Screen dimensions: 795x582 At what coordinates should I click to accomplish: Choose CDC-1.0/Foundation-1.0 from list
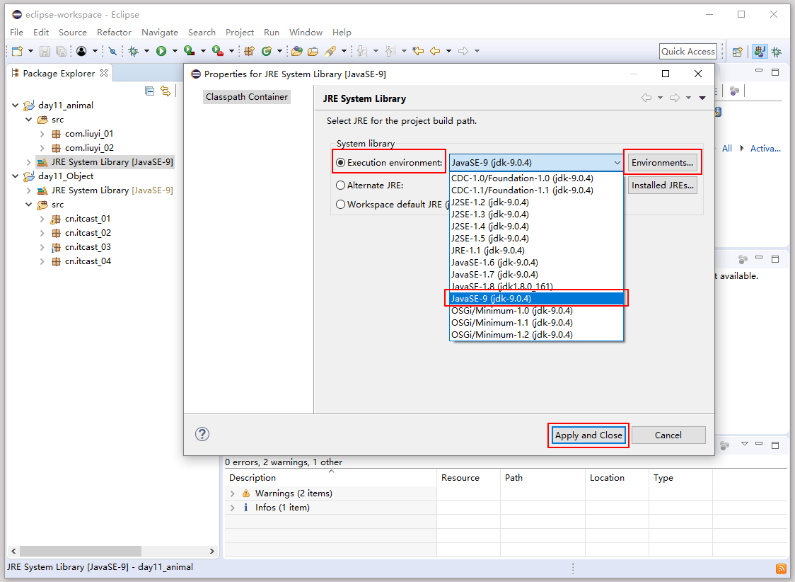[x=536, y=178]
